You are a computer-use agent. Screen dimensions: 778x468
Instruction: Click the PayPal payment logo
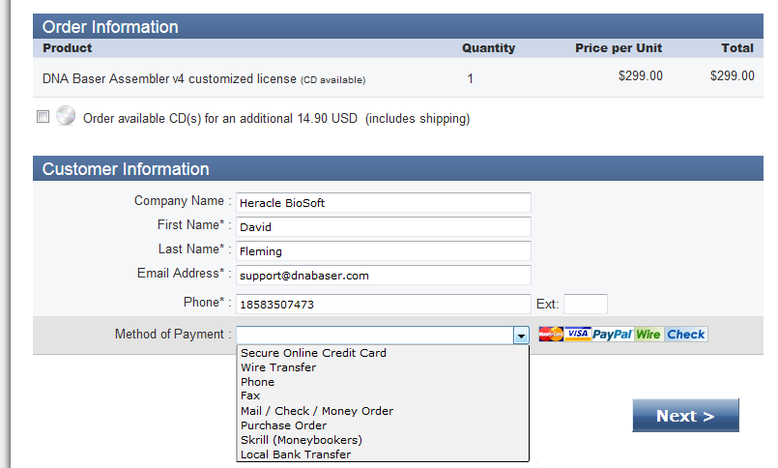tap(613, 334)
